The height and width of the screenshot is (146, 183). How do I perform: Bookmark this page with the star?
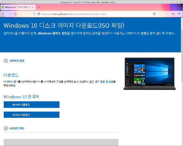[154, 14]
